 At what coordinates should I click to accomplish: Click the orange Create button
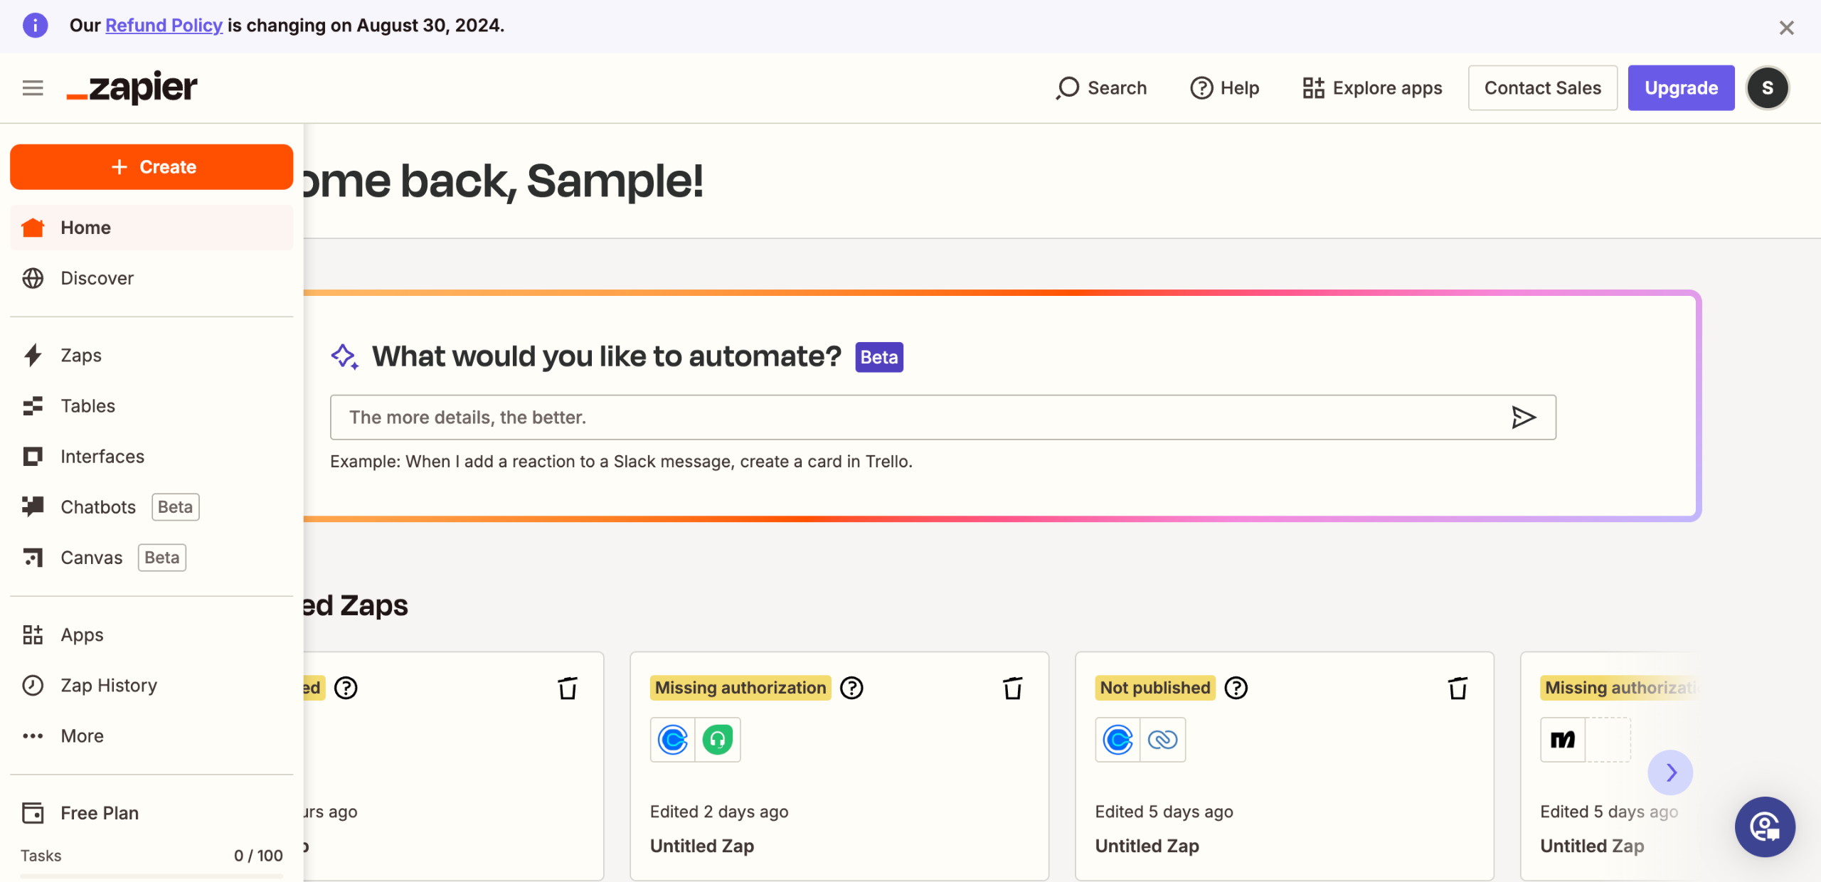pyautogui.click(x=152, y=167)
